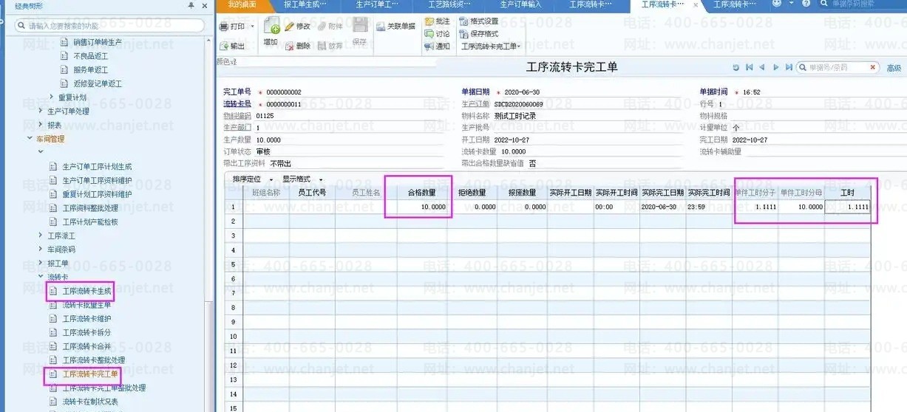Click the 放弃 abandon icon
Screen dimensions: 907x412
pyautogui.click(x=322, y=46)
